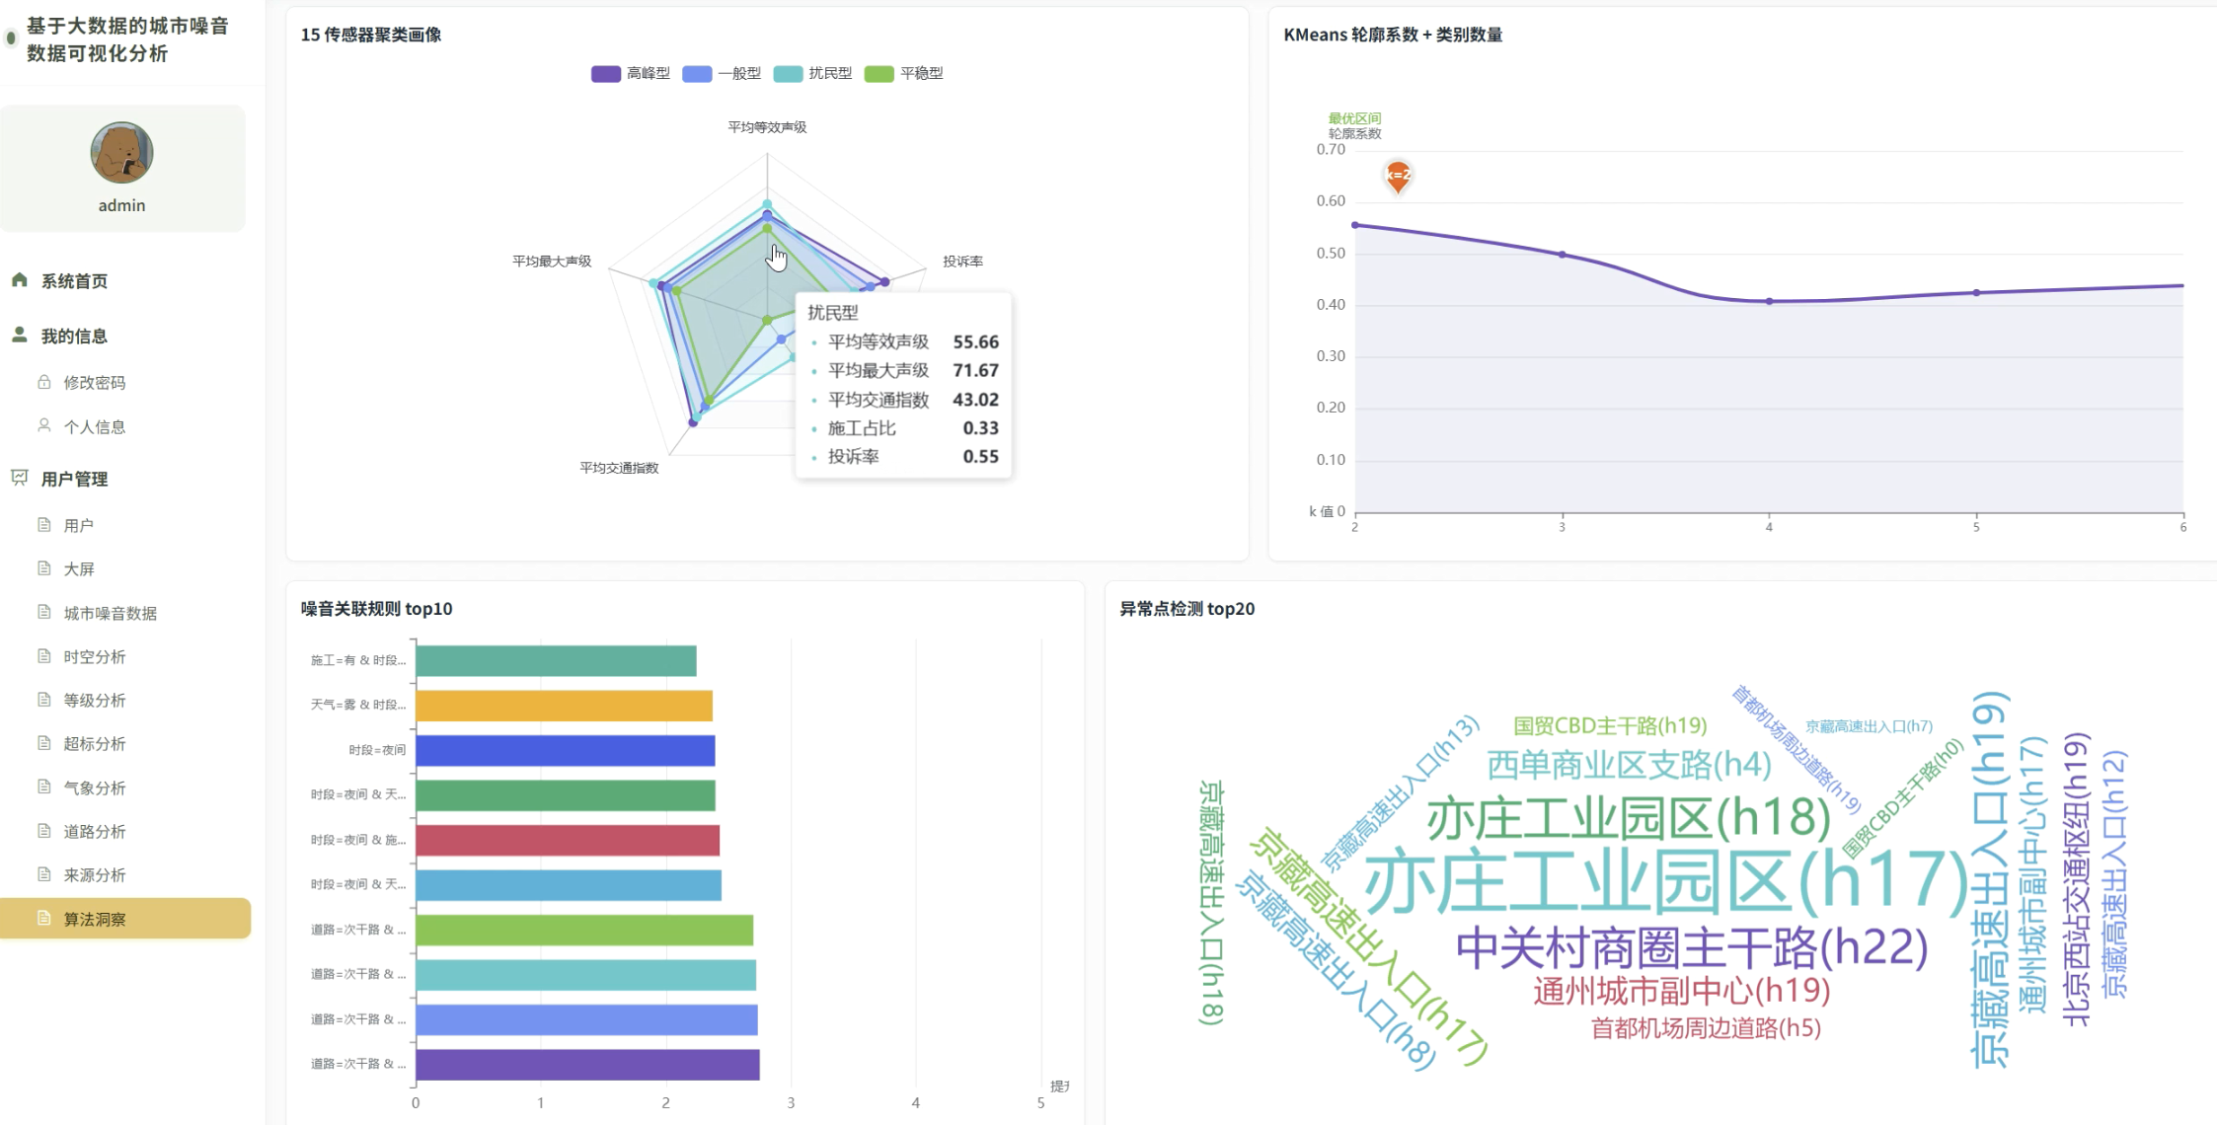Click the 噪音关联规则 top10 chart title

point(377,609)
